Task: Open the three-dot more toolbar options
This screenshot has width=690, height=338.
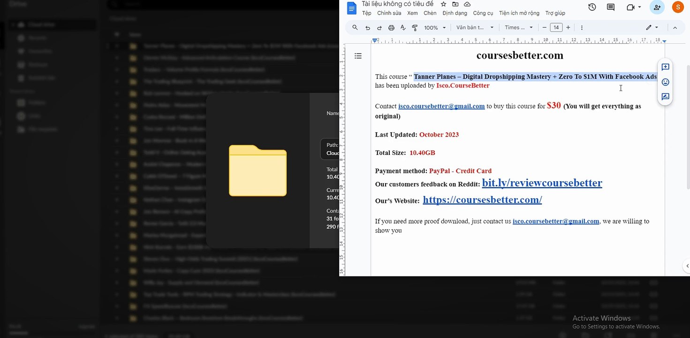Action: tap(582, 28)
